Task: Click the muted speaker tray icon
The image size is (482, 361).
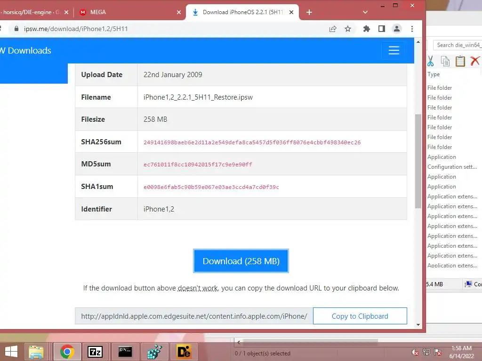Action: click(x=415, y=352)
